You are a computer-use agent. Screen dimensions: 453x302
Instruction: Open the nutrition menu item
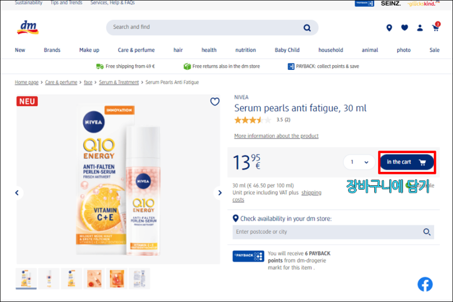tap(246, 50)
